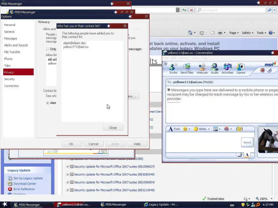This screenshot has width=278, height=208.
Task: Toggle the conversation toolbar collapse button
Action: (x=165, y=63)
